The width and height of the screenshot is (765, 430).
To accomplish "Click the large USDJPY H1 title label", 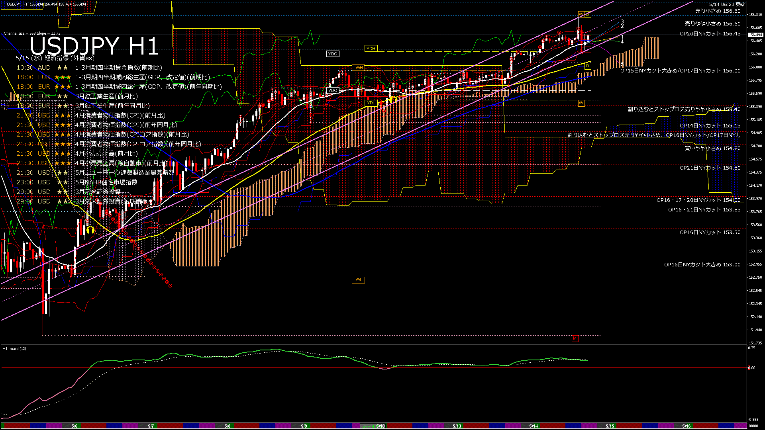I will pos(94,46).
